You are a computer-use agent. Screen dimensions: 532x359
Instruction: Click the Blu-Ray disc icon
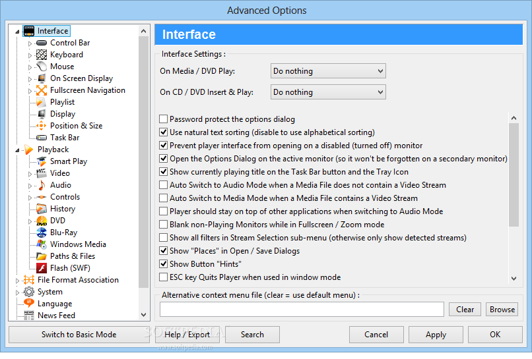click(x=42, y=233)
